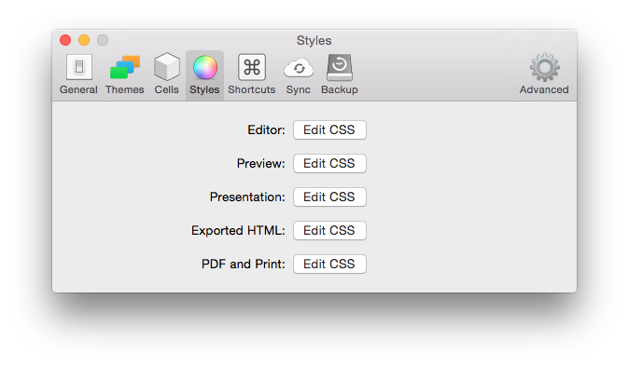Click the Styles window title text

click(314, 41)
